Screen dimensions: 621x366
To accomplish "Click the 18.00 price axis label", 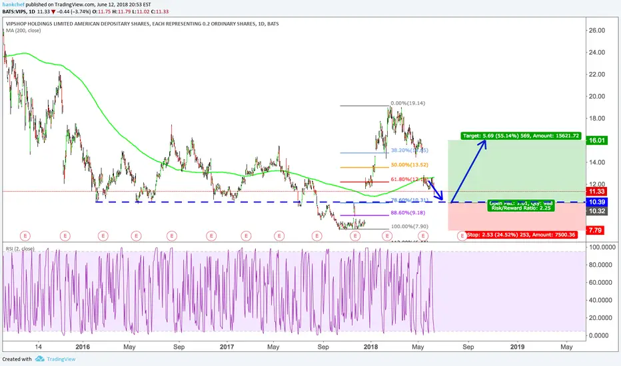I will pyautogui.click(x=597, y=118).
